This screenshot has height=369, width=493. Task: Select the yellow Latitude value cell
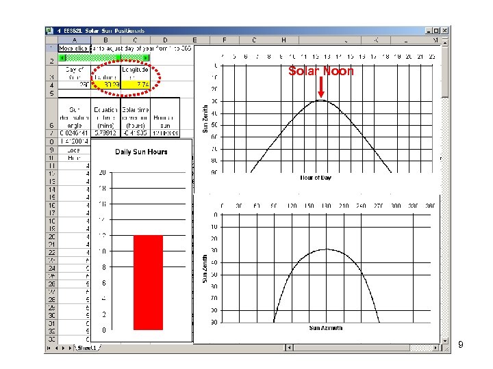pyautogui.click(x=105, y=85)
